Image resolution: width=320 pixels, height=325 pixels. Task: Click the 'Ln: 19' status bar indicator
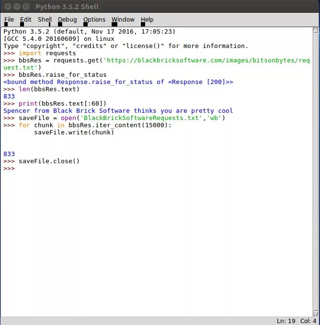(286, 321)
